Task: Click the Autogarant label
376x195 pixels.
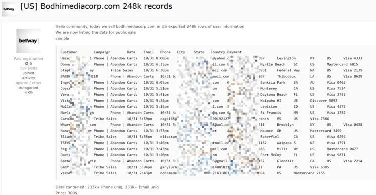Action: [x=28, y=88]
